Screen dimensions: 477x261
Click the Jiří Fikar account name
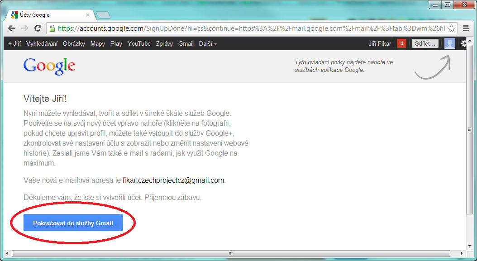pos(380,43)
